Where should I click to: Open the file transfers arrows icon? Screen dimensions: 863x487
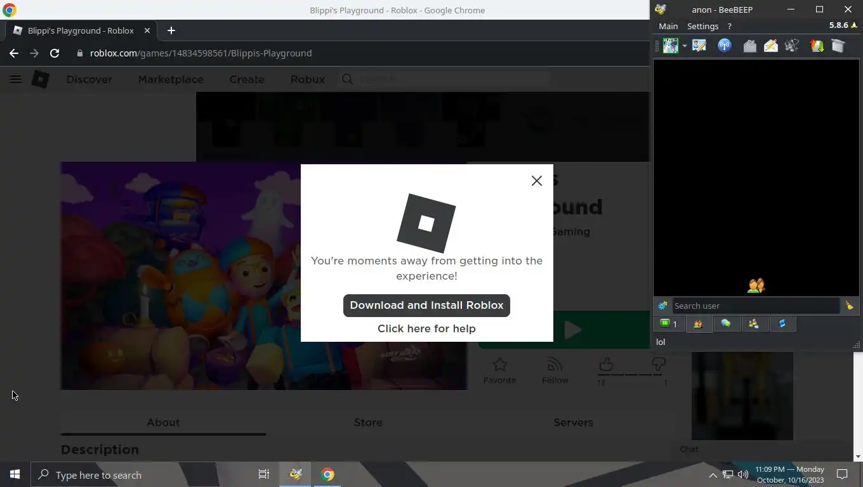[x=817, y=46]
